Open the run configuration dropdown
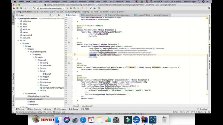The image size is (223, 125). click(51, 8)
